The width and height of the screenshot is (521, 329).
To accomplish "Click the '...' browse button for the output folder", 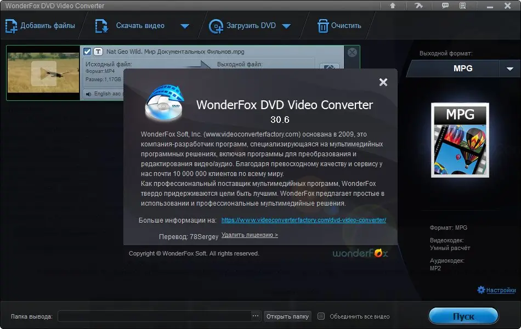I will point(256,316).
